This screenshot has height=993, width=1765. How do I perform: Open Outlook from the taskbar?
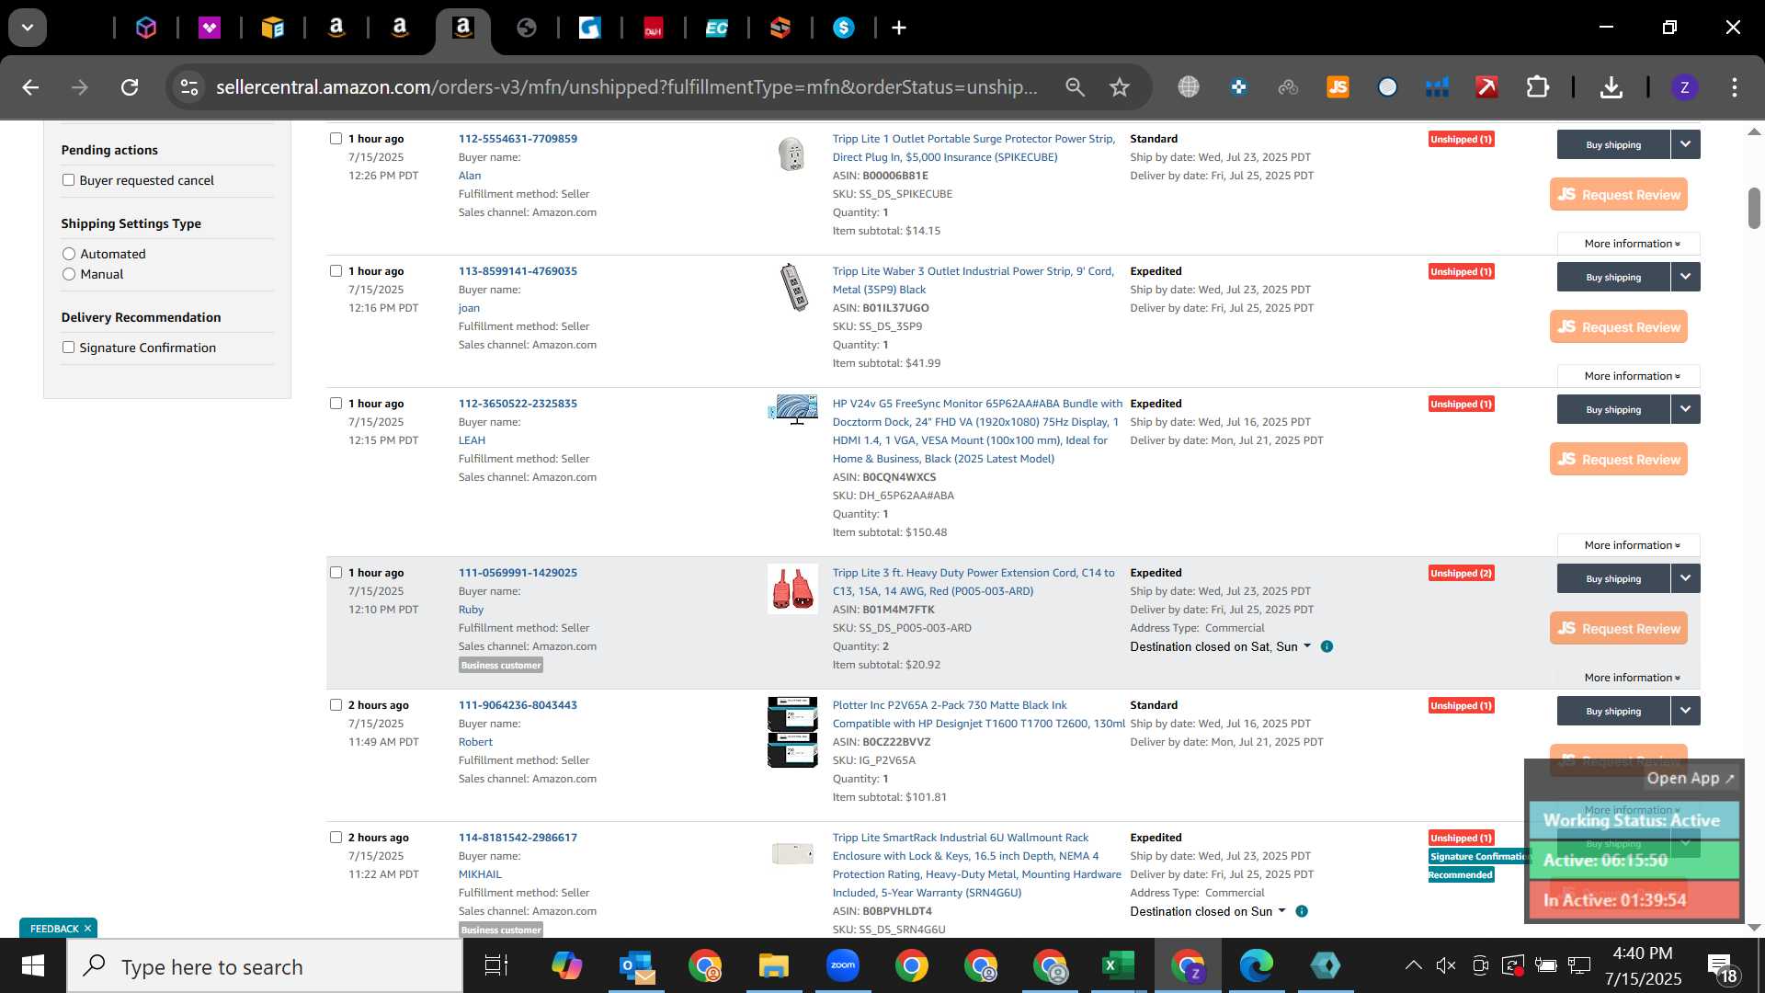636,966
